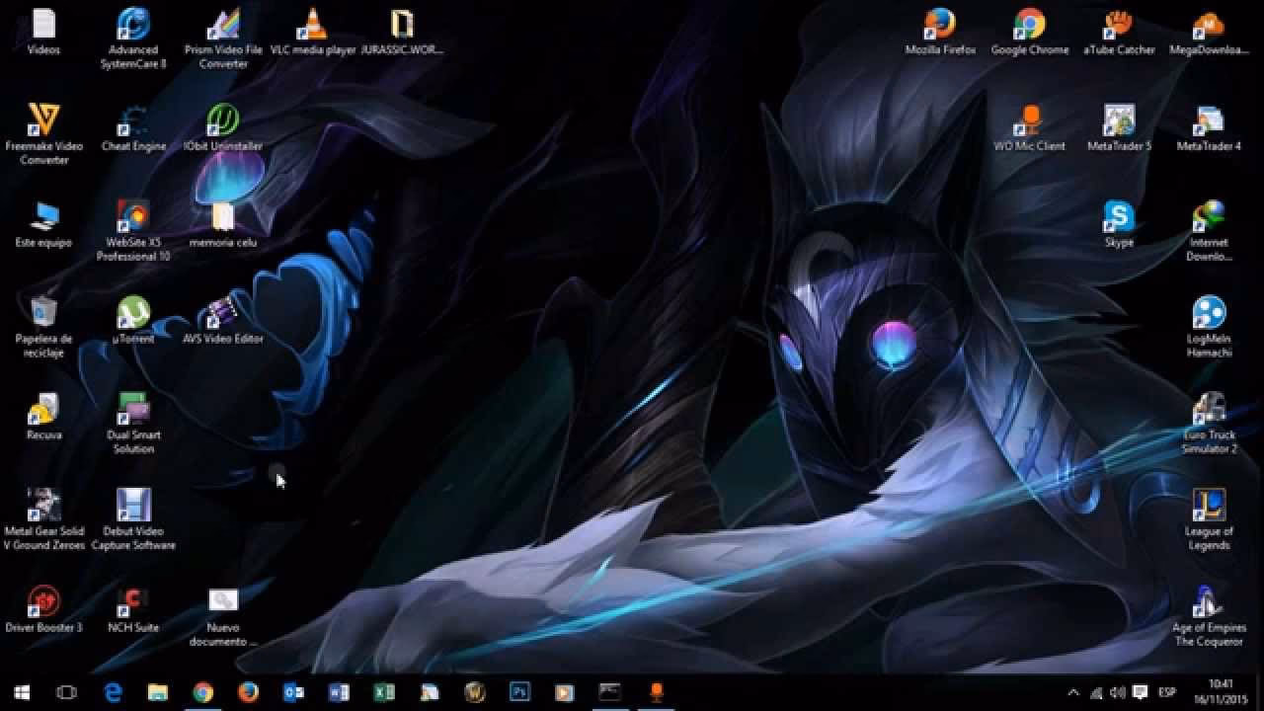Open WO Mic Client
This screenshot has height=711, width=1264.
point(1029,118)
